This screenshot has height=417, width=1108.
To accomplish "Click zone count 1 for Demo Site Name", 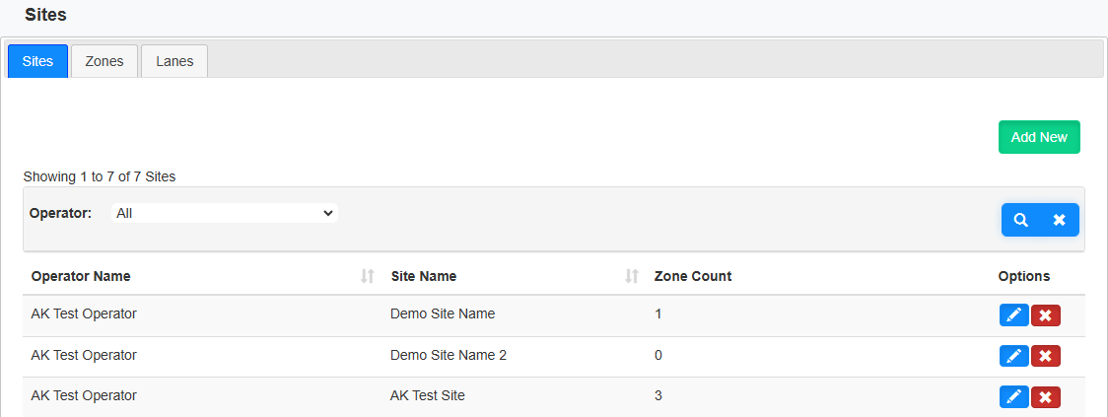I will [658, 313].
